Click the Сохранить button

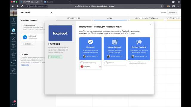click(x=172, y=12)
